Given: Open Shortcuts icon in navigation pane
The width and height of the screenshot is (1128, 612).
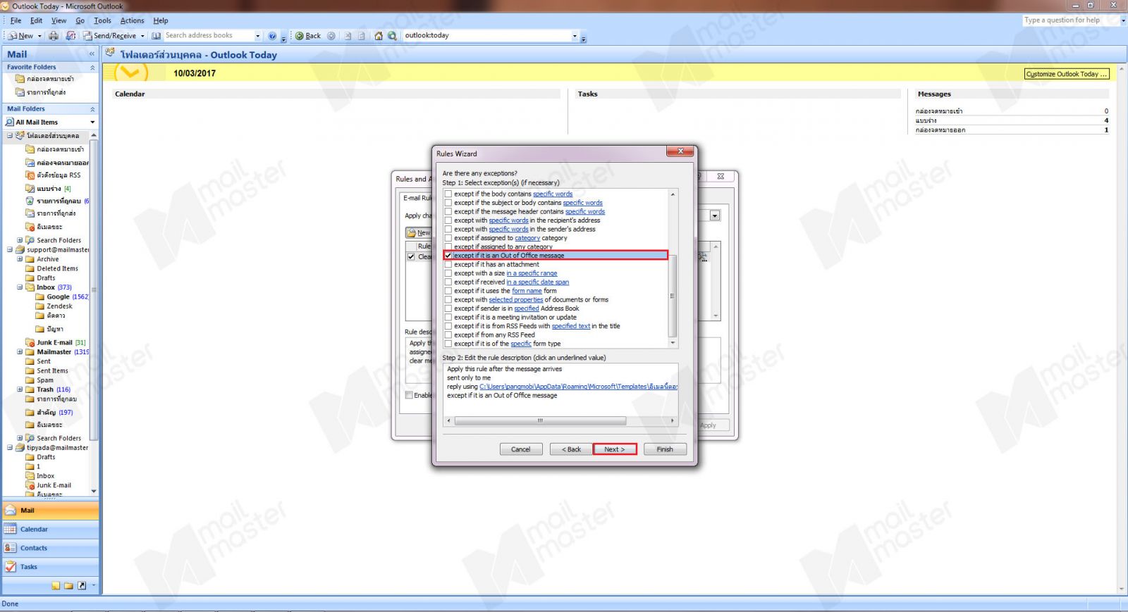Looking at the screenshot, I should click(x=82, y=585).
